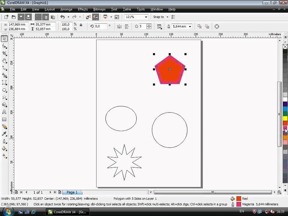Undo the last action
This screenshot has width=288, height=216.
coord(63,17)
